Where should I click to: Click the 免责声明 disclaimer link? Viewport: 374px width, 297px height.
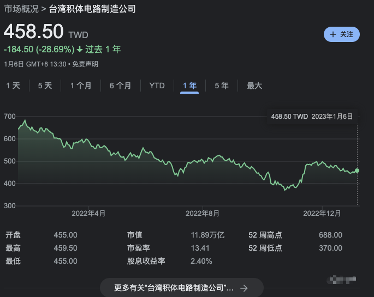click(85, 64)
